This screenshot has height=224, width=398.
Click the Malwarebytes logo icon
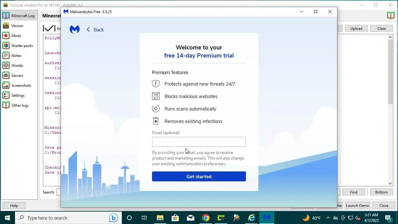pos(75,30)
